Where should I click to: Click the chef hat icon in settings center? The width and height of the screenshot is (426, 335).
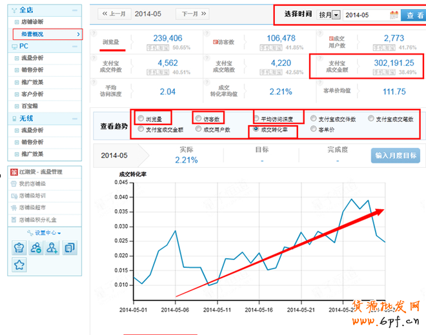pos(19,248)
